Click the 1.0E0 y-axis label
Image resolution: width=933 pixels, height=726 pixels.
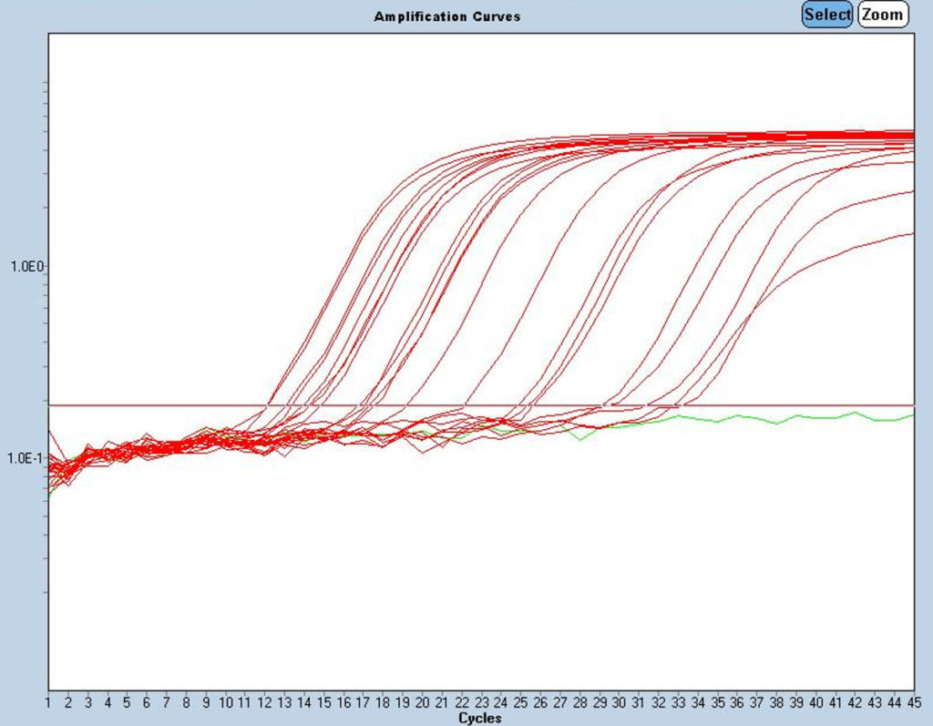pos(27,266)
